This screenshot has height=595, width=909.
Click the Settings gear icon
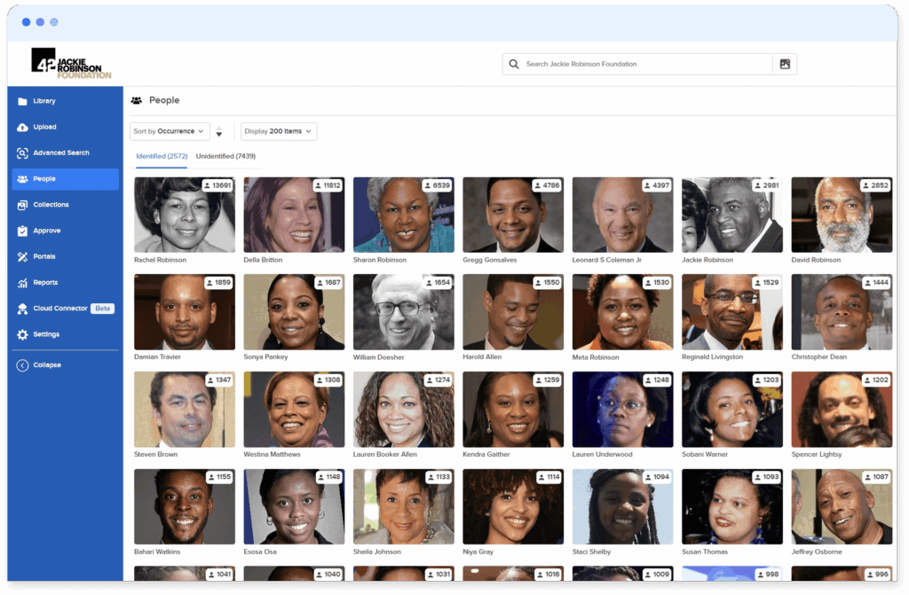point(22,334)
